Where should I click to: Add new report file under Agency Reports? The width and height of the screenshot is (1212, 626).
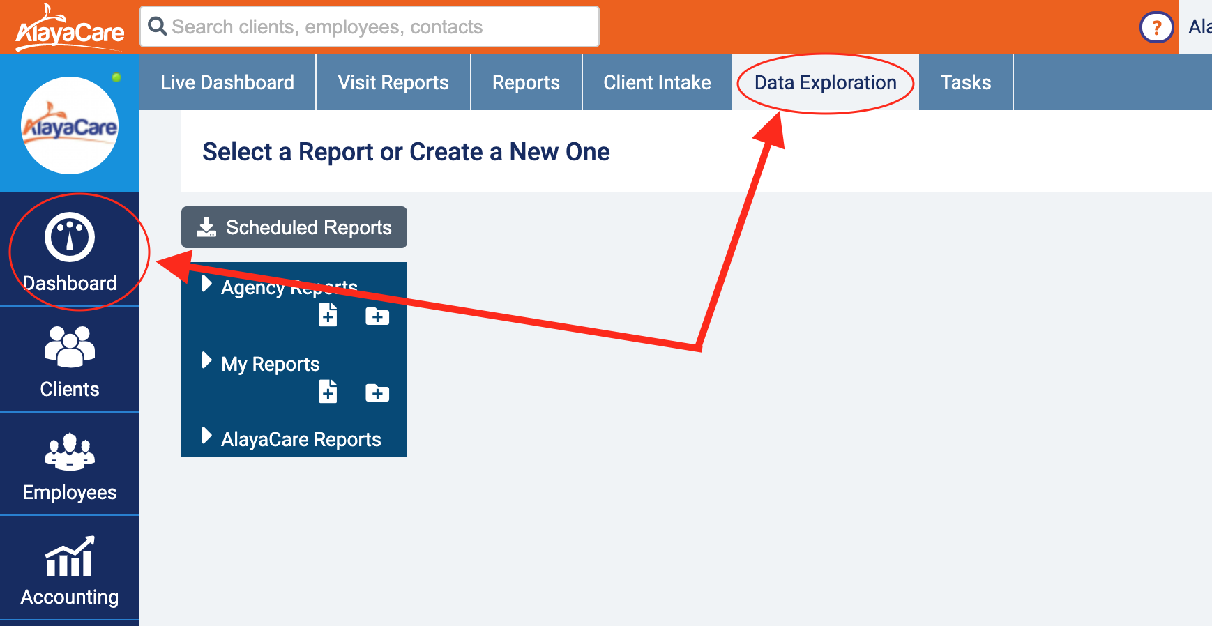pos(328,316)
